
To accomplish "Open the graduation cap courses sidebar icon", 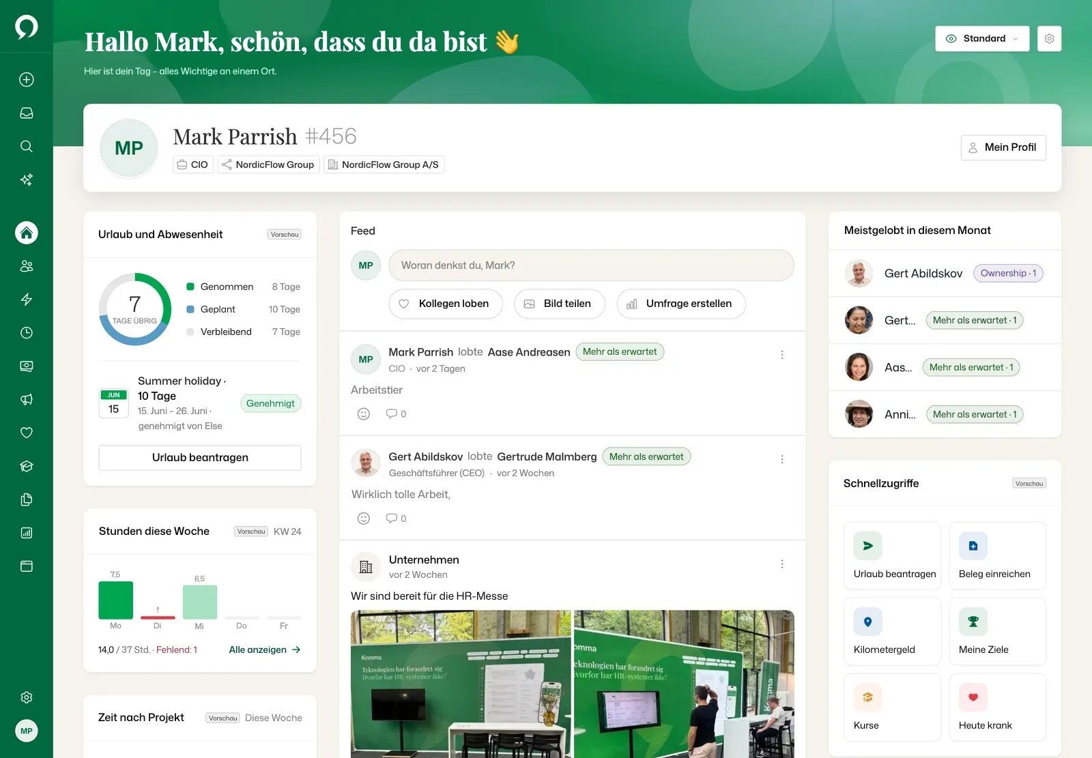I will pyautogui.click(x=27, y=466).
